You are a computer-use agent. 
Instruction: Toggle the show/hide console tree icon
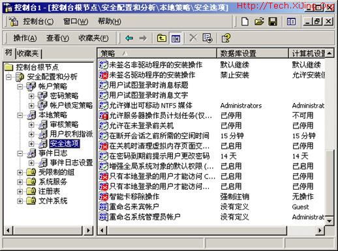coord(176,38)
